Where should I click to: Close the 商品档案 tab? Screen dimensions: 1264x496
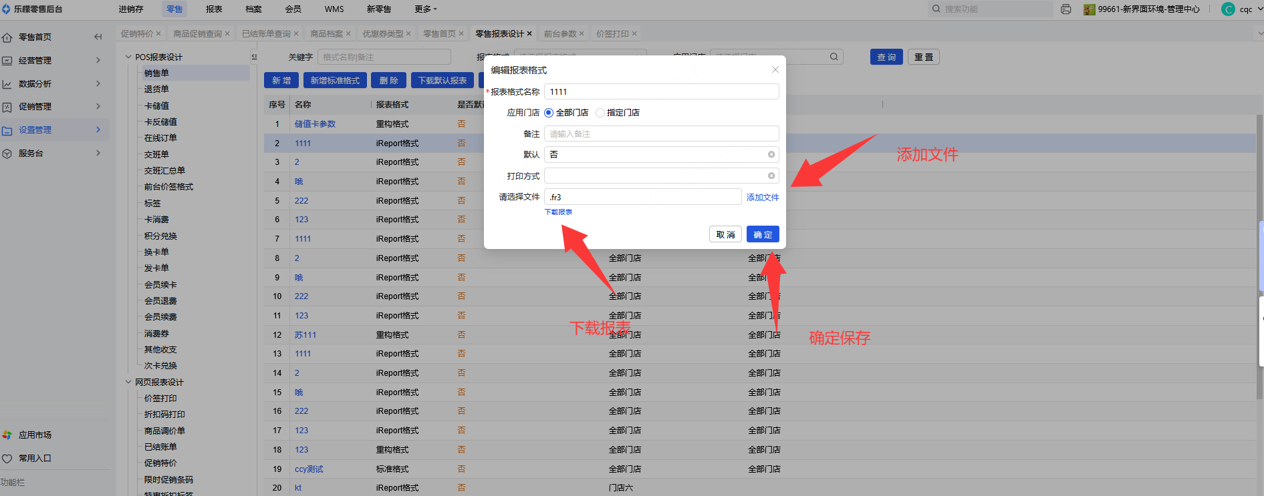[x=348, y=34]
